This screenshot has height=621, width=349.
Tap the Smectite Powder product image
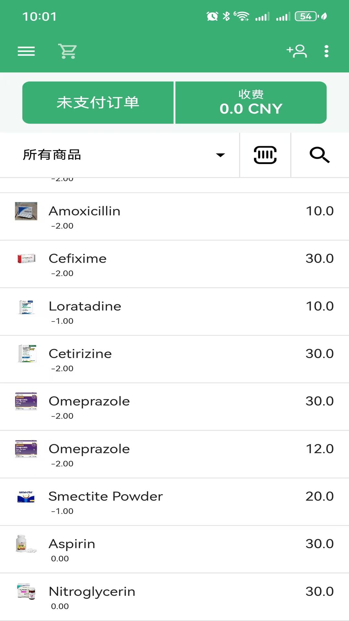tap(26, 496)
